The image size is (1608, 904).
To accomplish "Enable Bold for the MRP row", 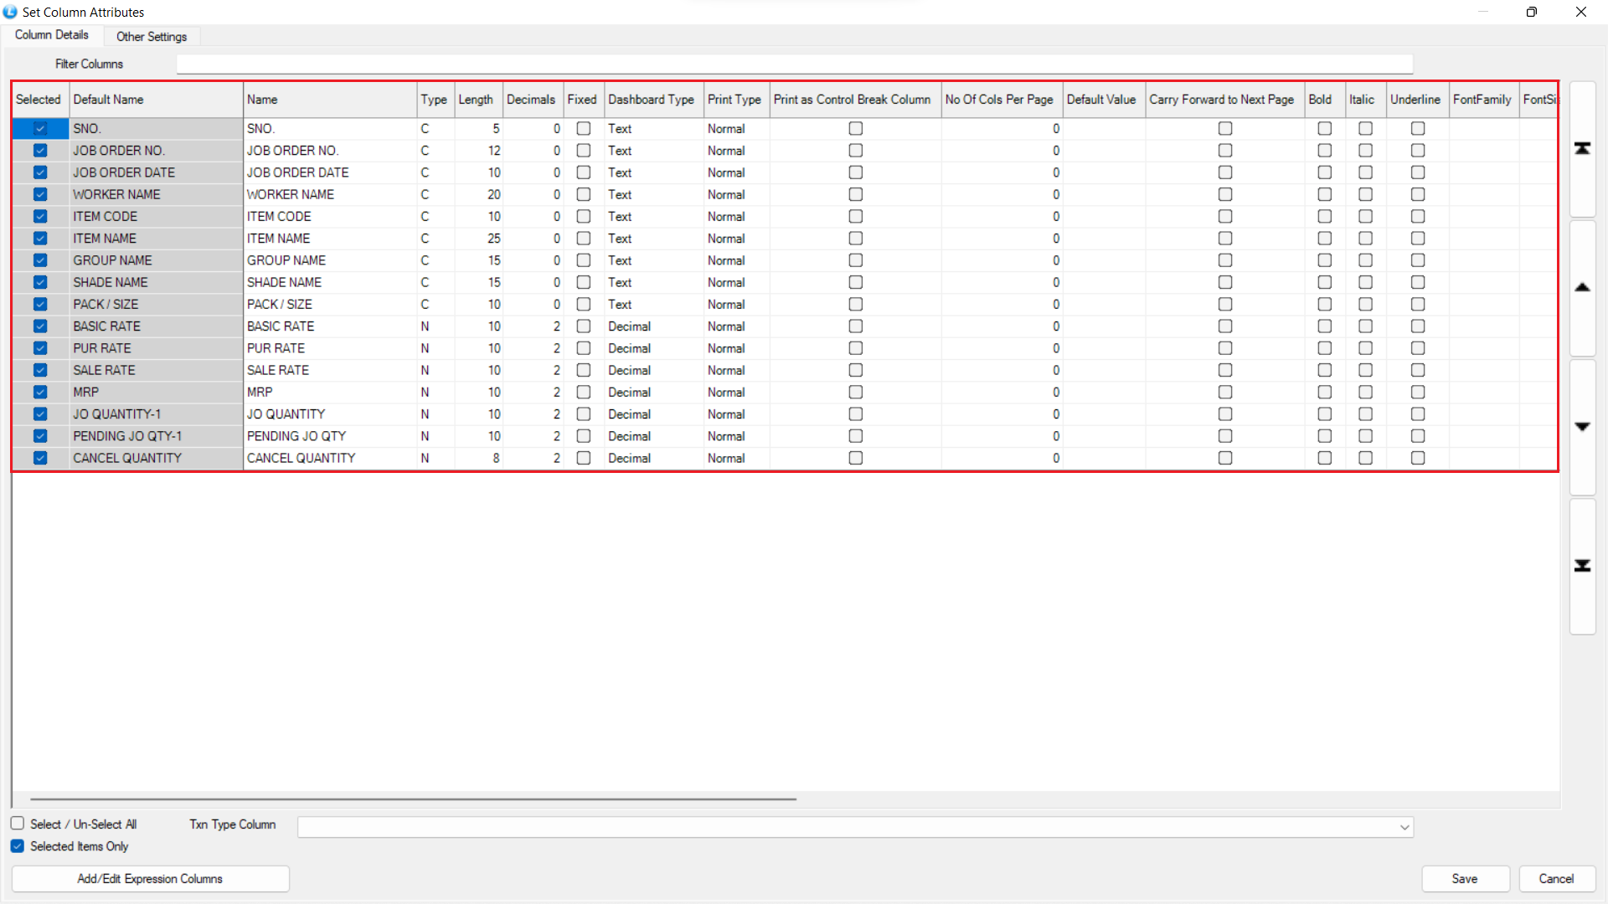I will tap(1324, 392).
